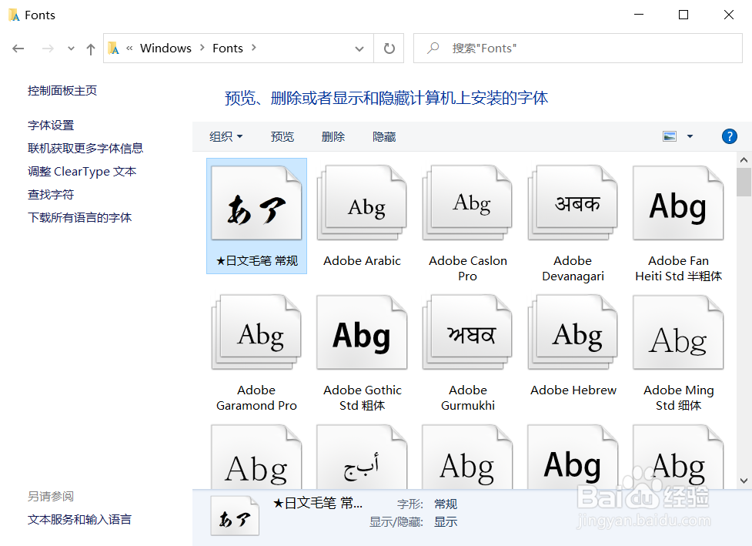Click the font preview icon in details pane
This screenshot has height=546, width=752.
point(235,516)
